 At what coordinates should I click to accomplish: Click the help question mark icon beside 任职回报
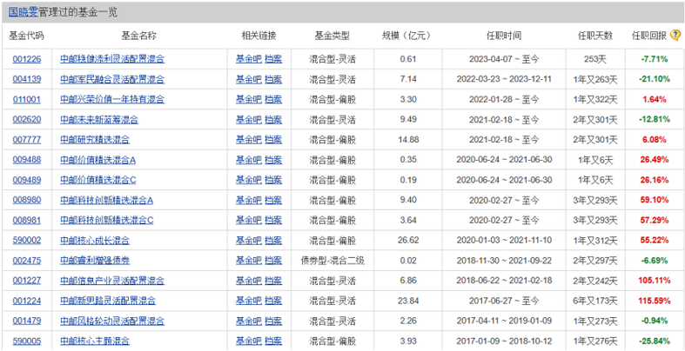click(675, 36)
